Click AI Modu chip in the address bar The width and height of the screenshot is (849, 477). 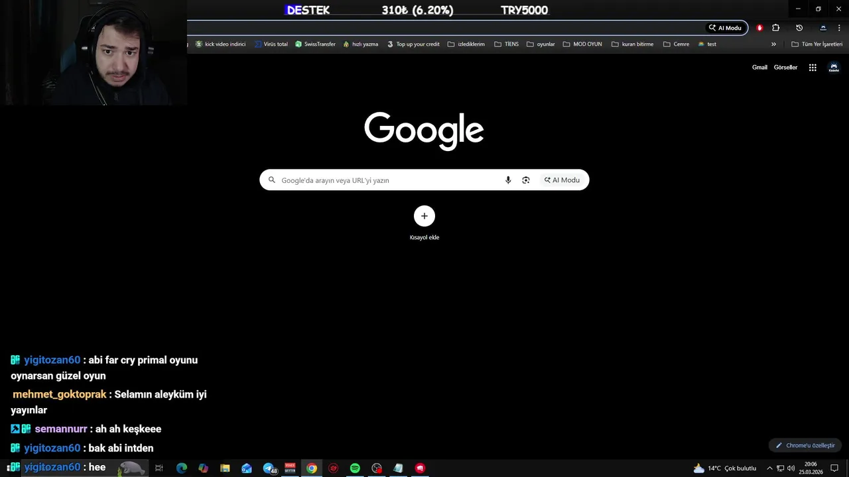[x=725, y=28]
